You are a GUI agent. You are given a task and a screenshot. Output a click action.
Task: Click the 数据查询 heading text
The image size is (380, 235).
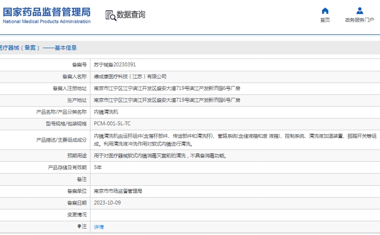pos(131,15)
